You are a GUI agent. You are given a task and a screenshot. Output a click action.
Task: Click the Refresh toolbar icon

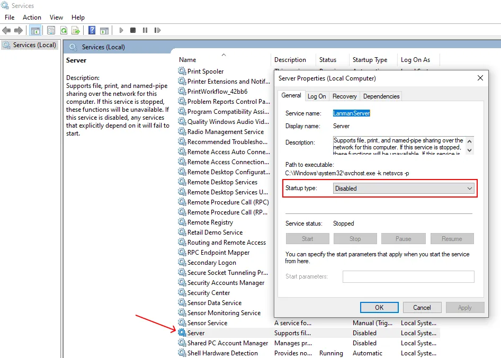click(x=64, y=30)
